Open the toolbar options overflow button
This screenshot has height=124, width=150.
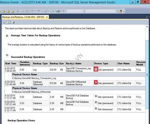(124, 11)
